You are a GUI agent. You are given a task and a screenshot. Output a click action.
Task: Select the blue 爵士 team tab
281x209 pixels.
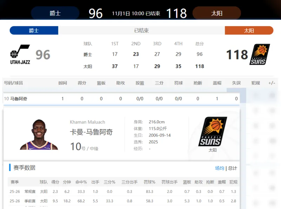click(34, 31)
